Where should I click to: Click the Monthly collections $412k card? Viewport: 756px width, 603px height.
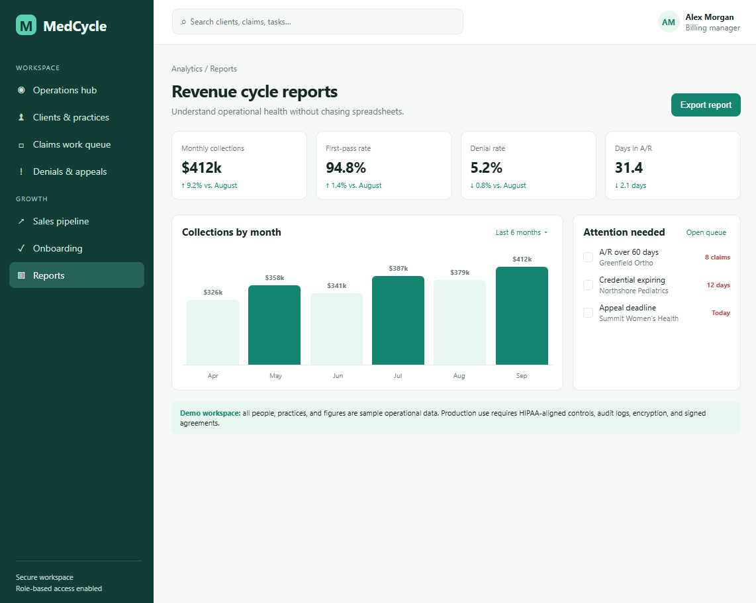(239, 165)
